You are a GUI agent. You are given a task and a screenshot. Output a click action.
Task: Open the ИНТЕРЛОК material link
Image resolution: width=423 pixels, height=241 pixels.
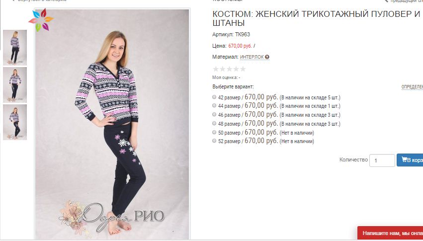[x=252, y=57]
